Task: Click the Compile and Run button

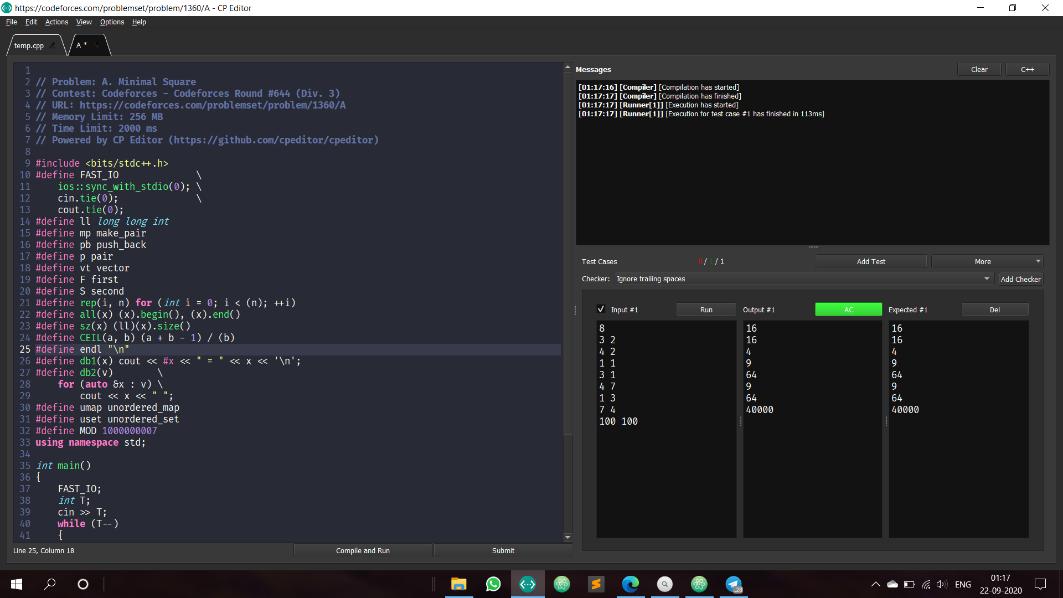Action: tap(363, 550)
